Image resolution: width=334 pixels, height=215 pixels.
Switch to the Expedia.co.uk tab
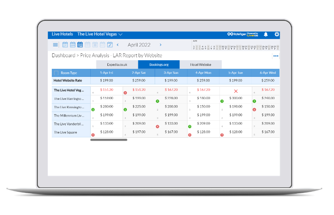click(x=117, y=64)
